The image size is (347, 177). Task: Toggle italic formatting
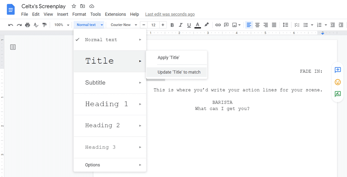(x=181, y=25)
